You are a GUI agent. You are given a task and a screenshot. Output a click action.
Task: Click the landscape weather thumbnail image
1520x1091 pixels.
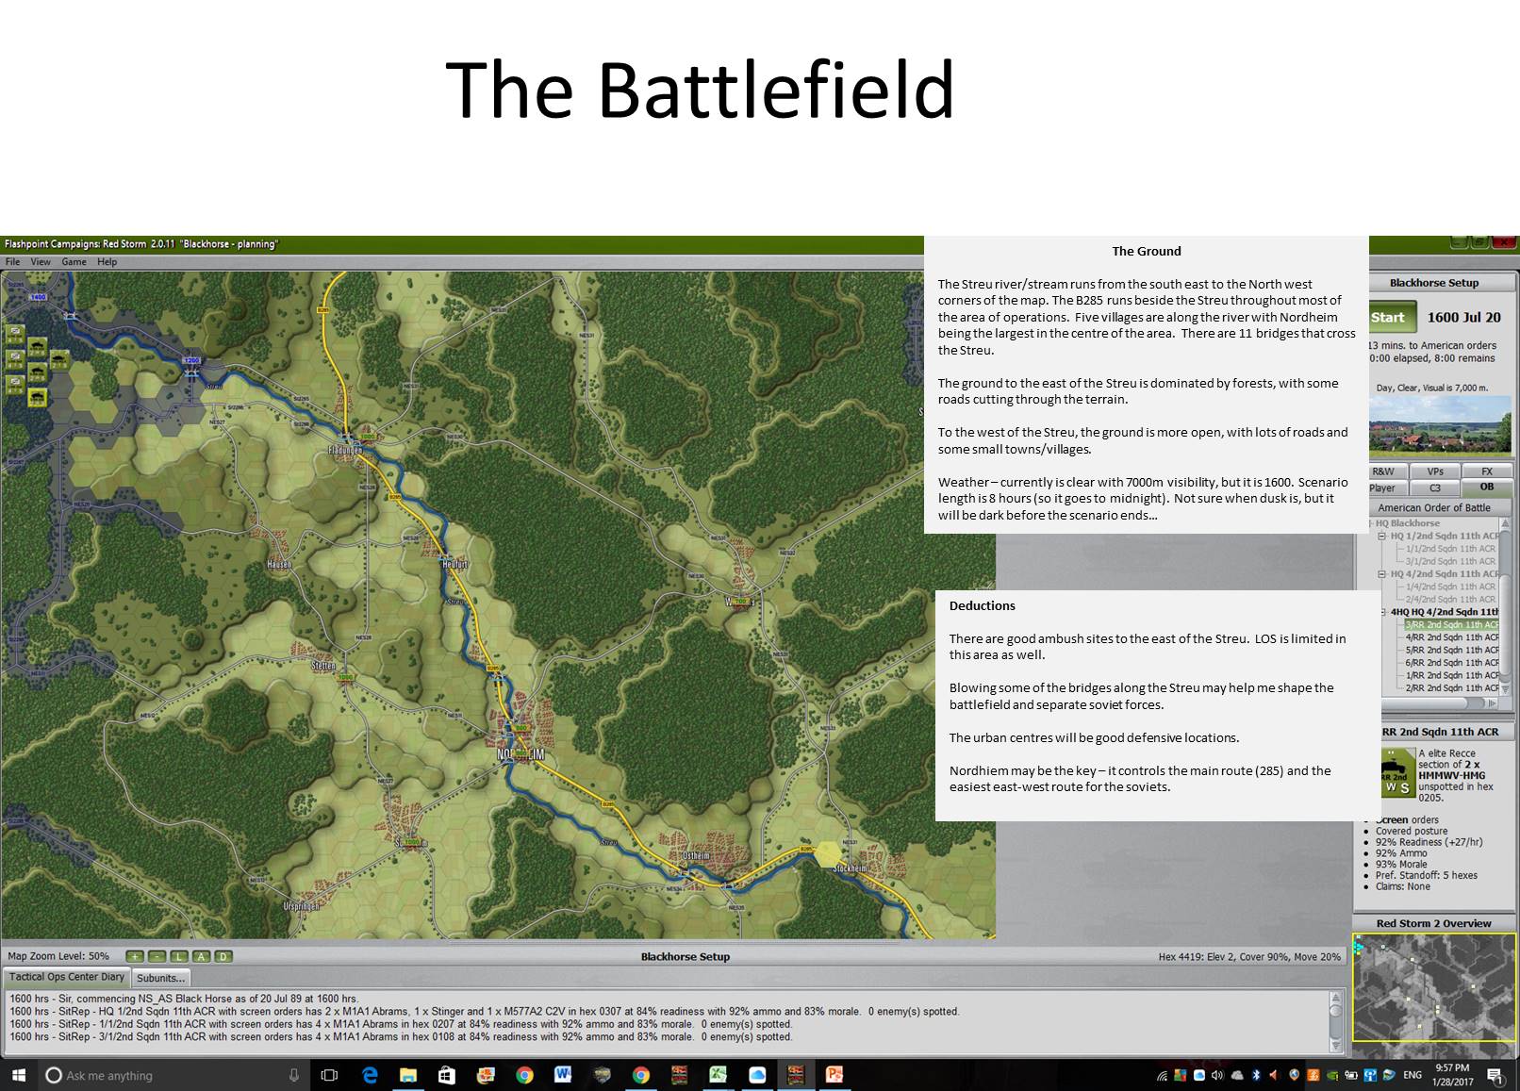pyautogui.click(x=1440, y=425)
